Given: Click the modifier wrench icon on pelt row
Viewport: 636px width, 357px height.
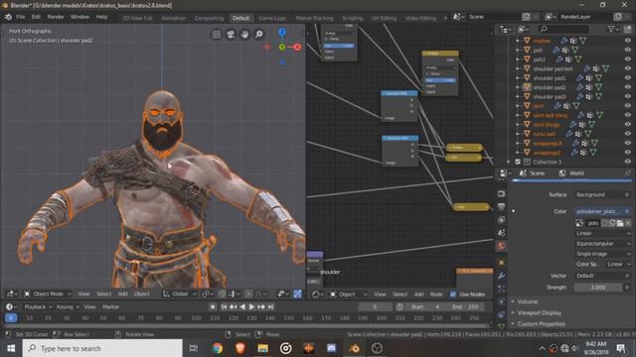Looking at the screenshot, I should (556, 50).
